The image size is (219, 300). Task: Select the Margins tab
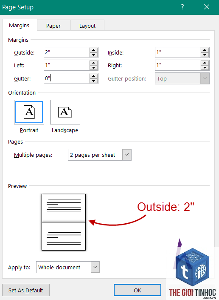[19, 25]
